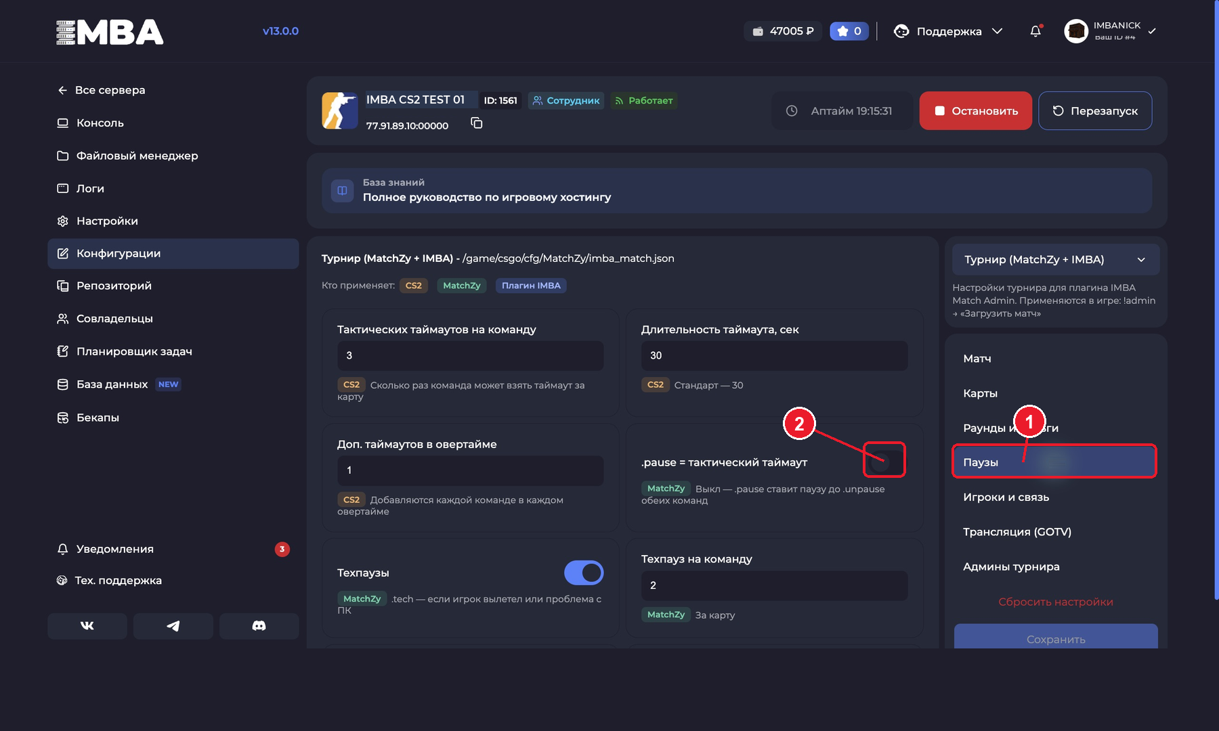Viewport: 1219px width, 731px height.
Task: Toggle the .pause = тактический таймаут switch
Action: pyautogui.click(x=884, y=462)
